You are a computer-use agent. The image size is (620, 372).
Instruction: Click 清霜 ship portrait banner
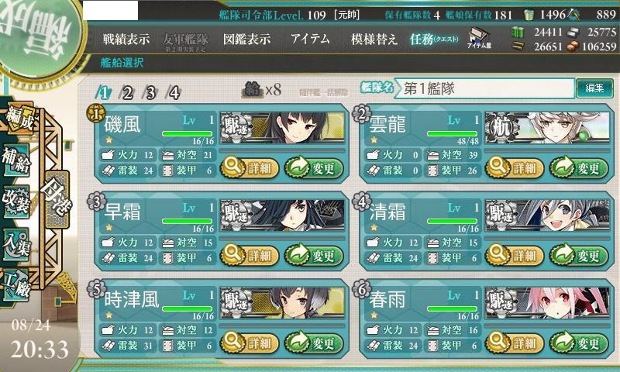coord(547,215)
